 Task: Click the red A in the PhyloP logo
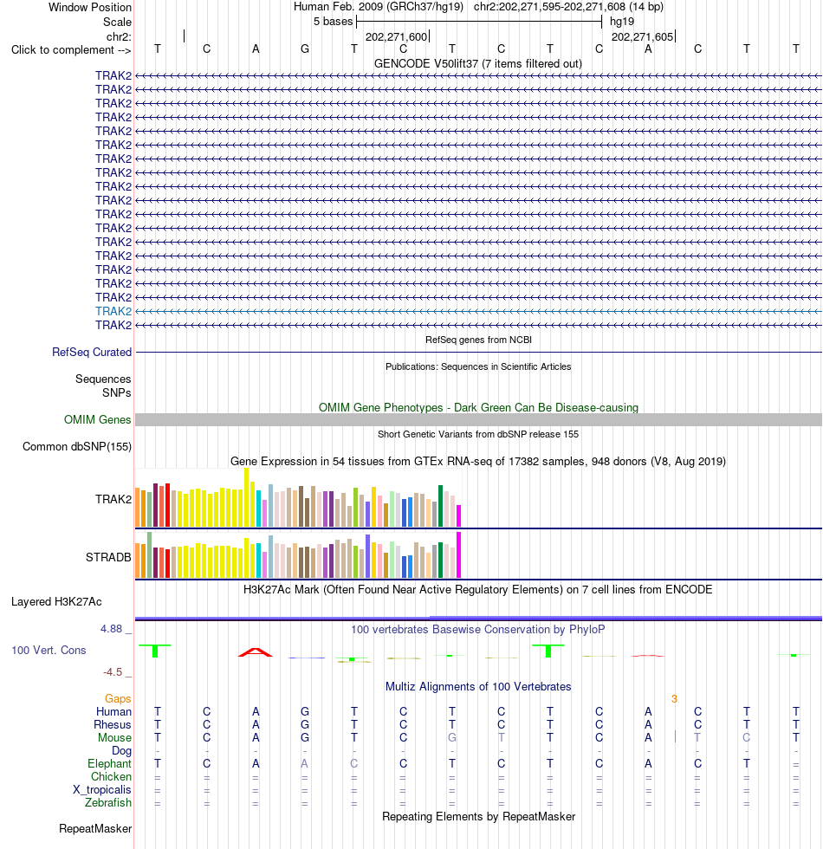(x=256, y=651)
